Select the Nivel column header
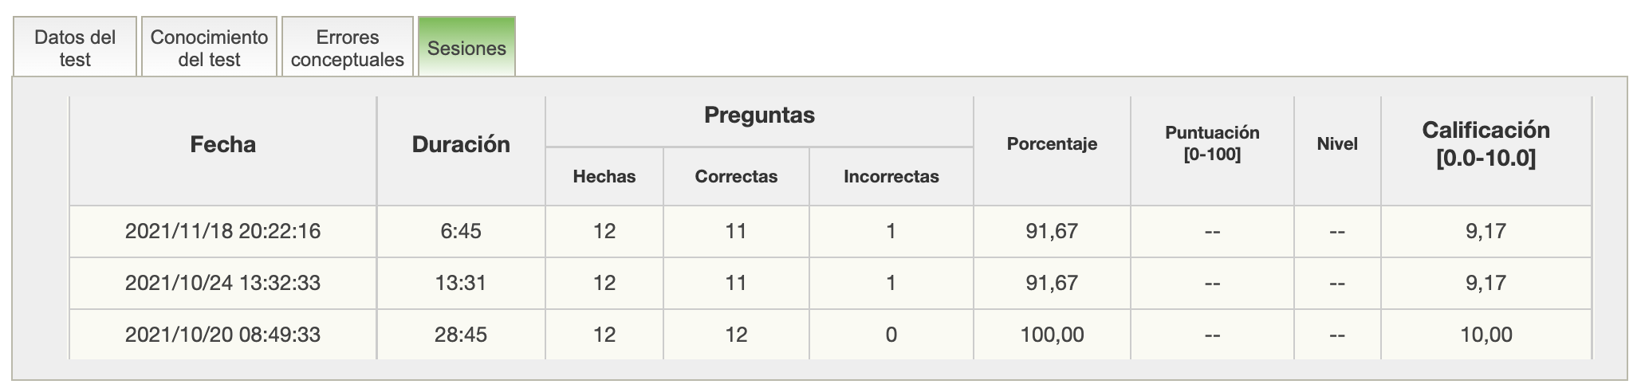1641x392 pixels. [x=1337, y=144]
